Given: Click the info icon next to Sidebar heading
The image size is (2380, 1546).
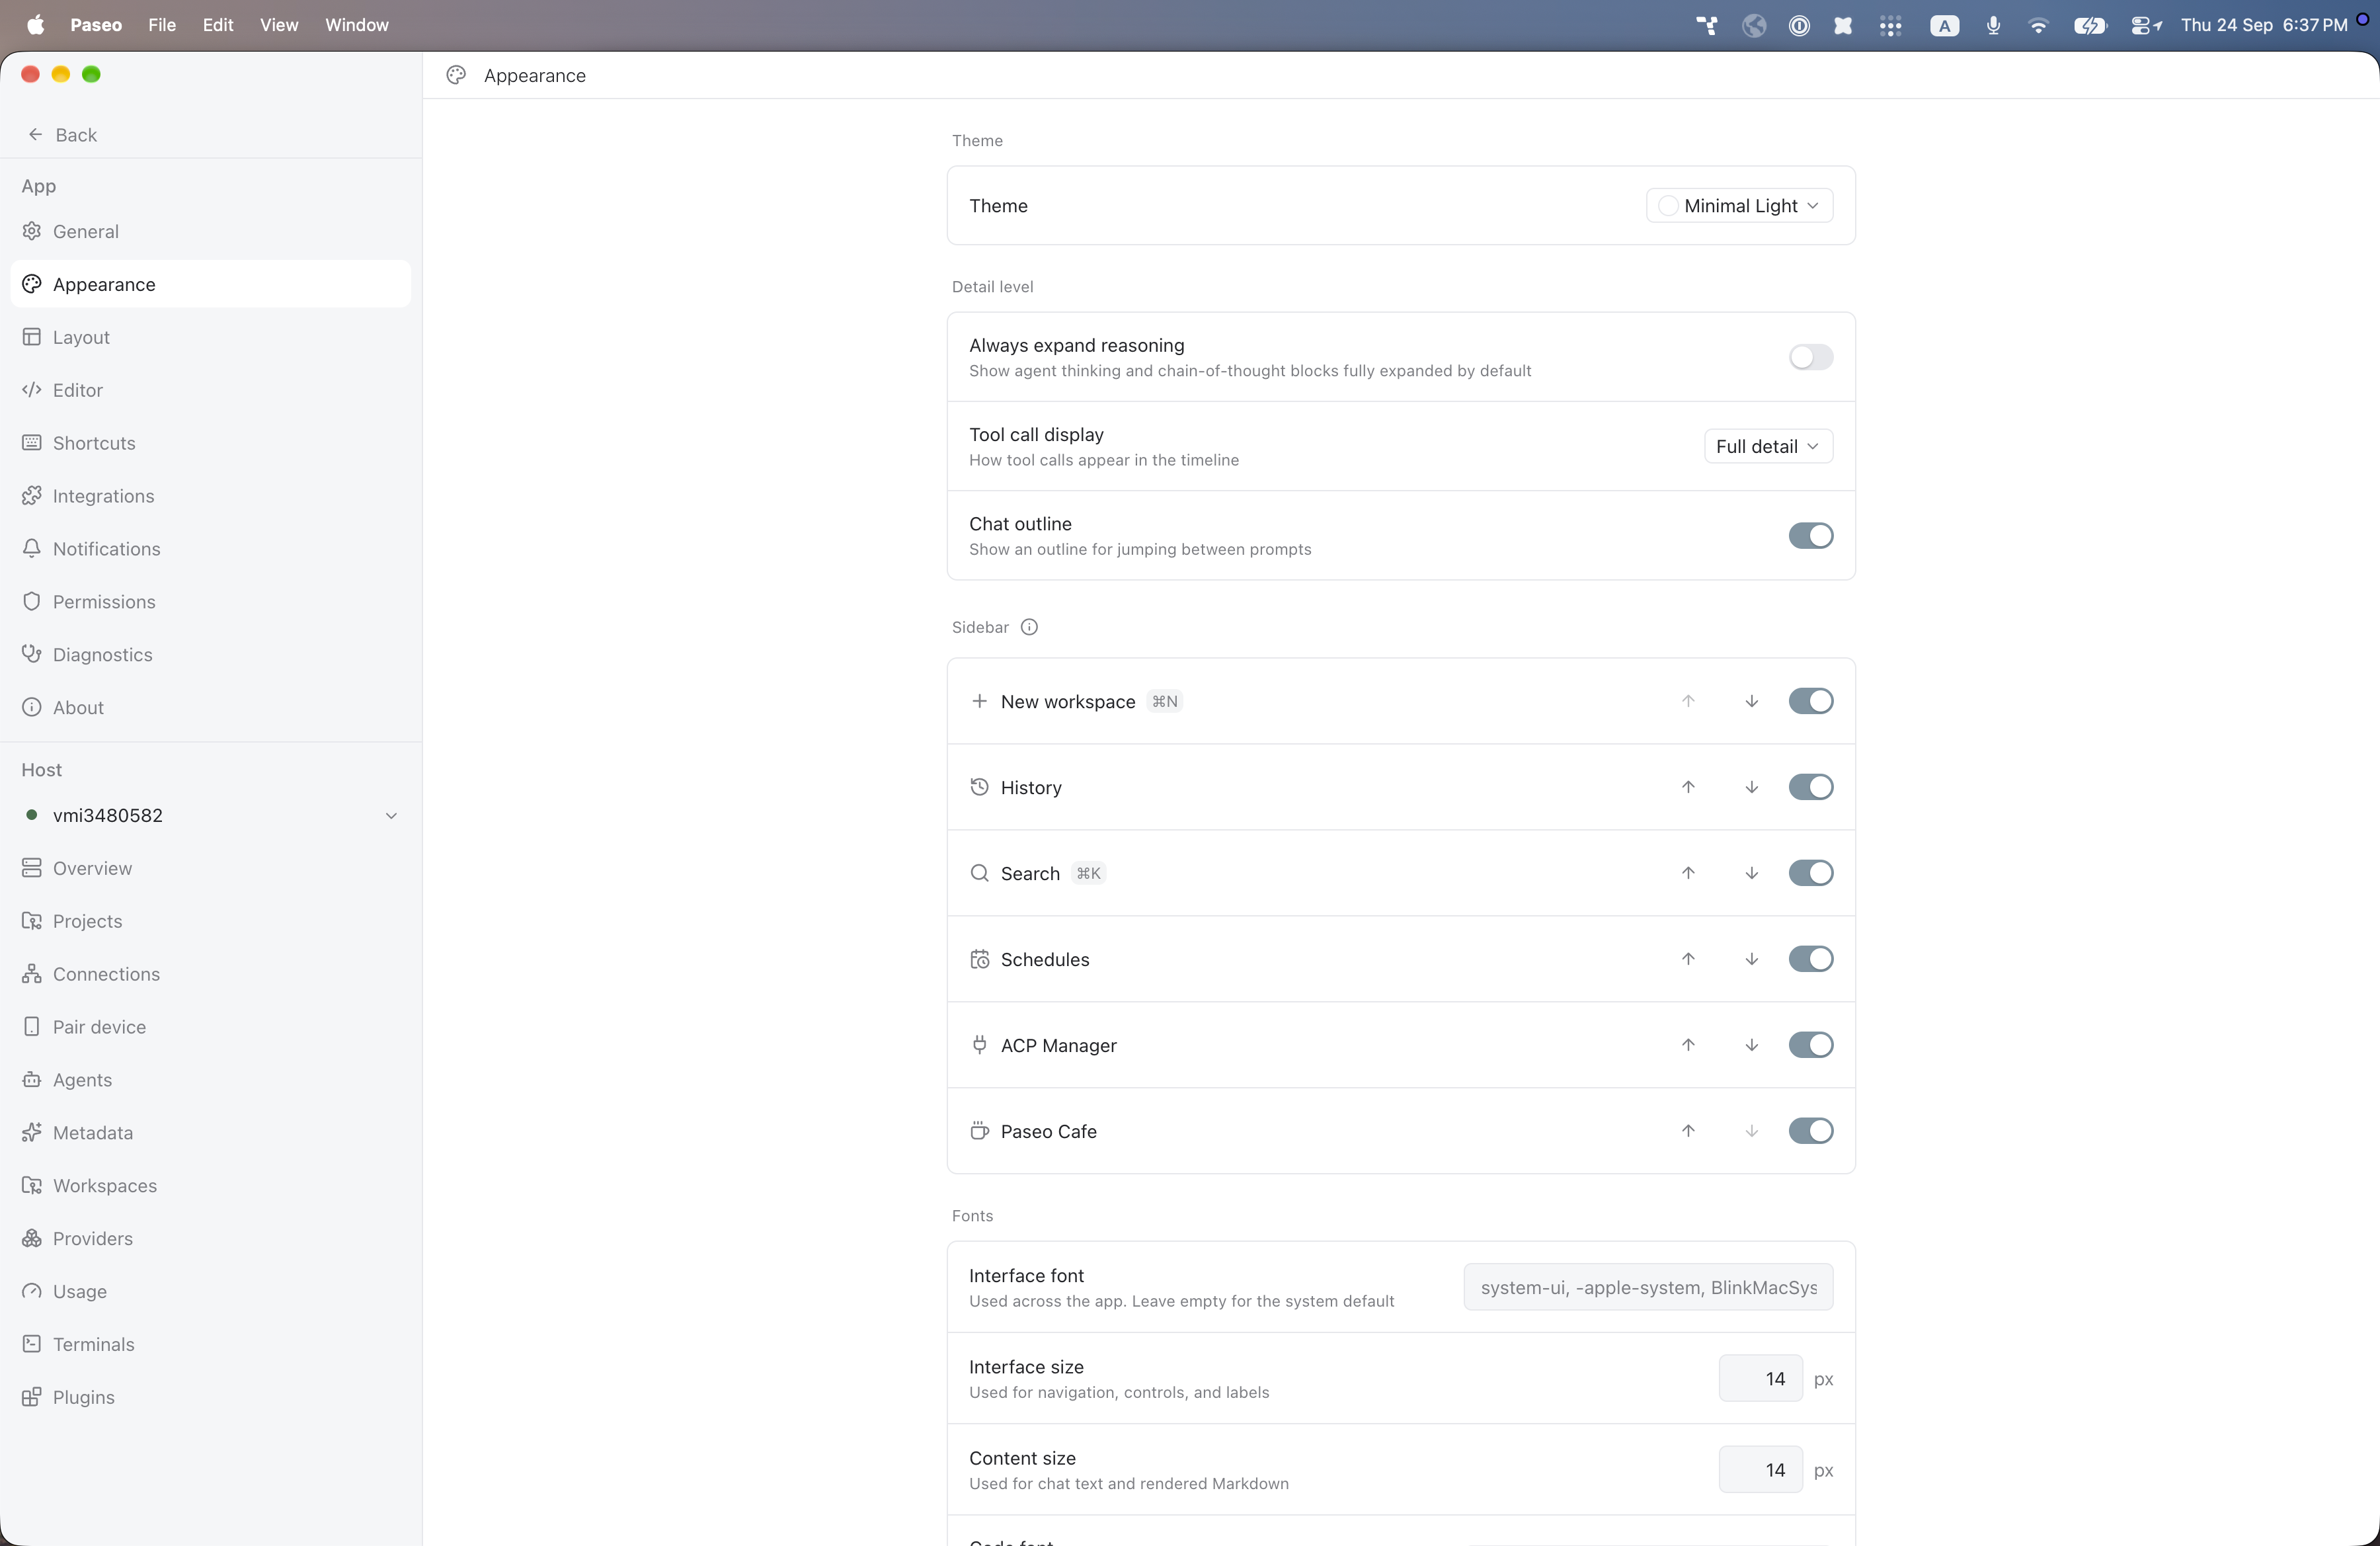Looking at the screenshot, I should (1029, 628).
